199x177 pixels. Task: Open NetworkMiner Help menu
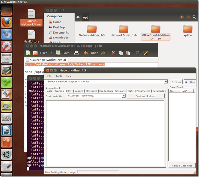[x=69, y=76]
